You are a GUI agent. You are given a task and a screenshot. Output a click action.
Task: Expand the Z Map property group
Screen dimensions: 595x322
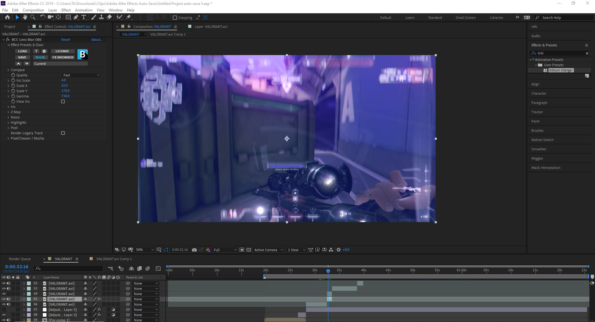pyautogui.click(x=8, y=112)
